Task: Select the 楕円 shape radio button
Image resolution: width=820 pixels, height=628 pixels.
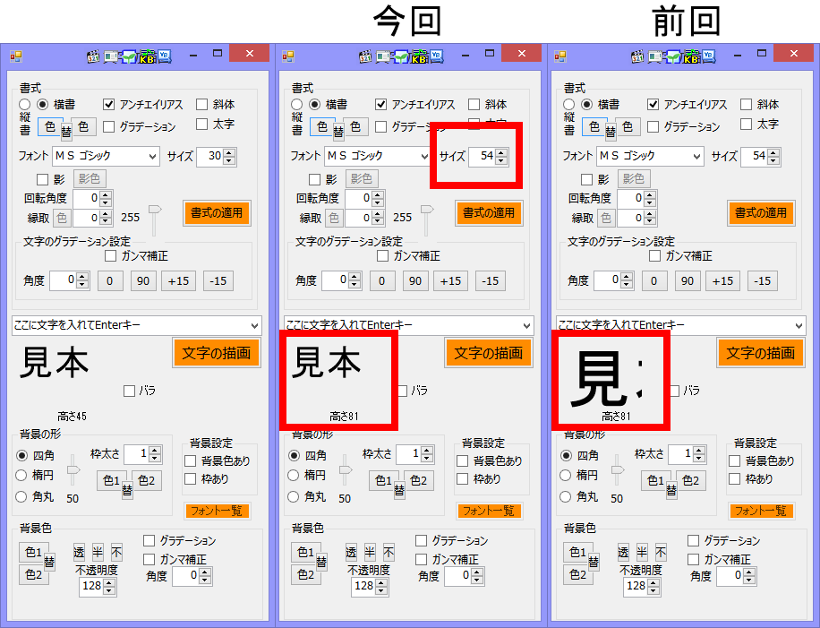Action: click(21, 476)
